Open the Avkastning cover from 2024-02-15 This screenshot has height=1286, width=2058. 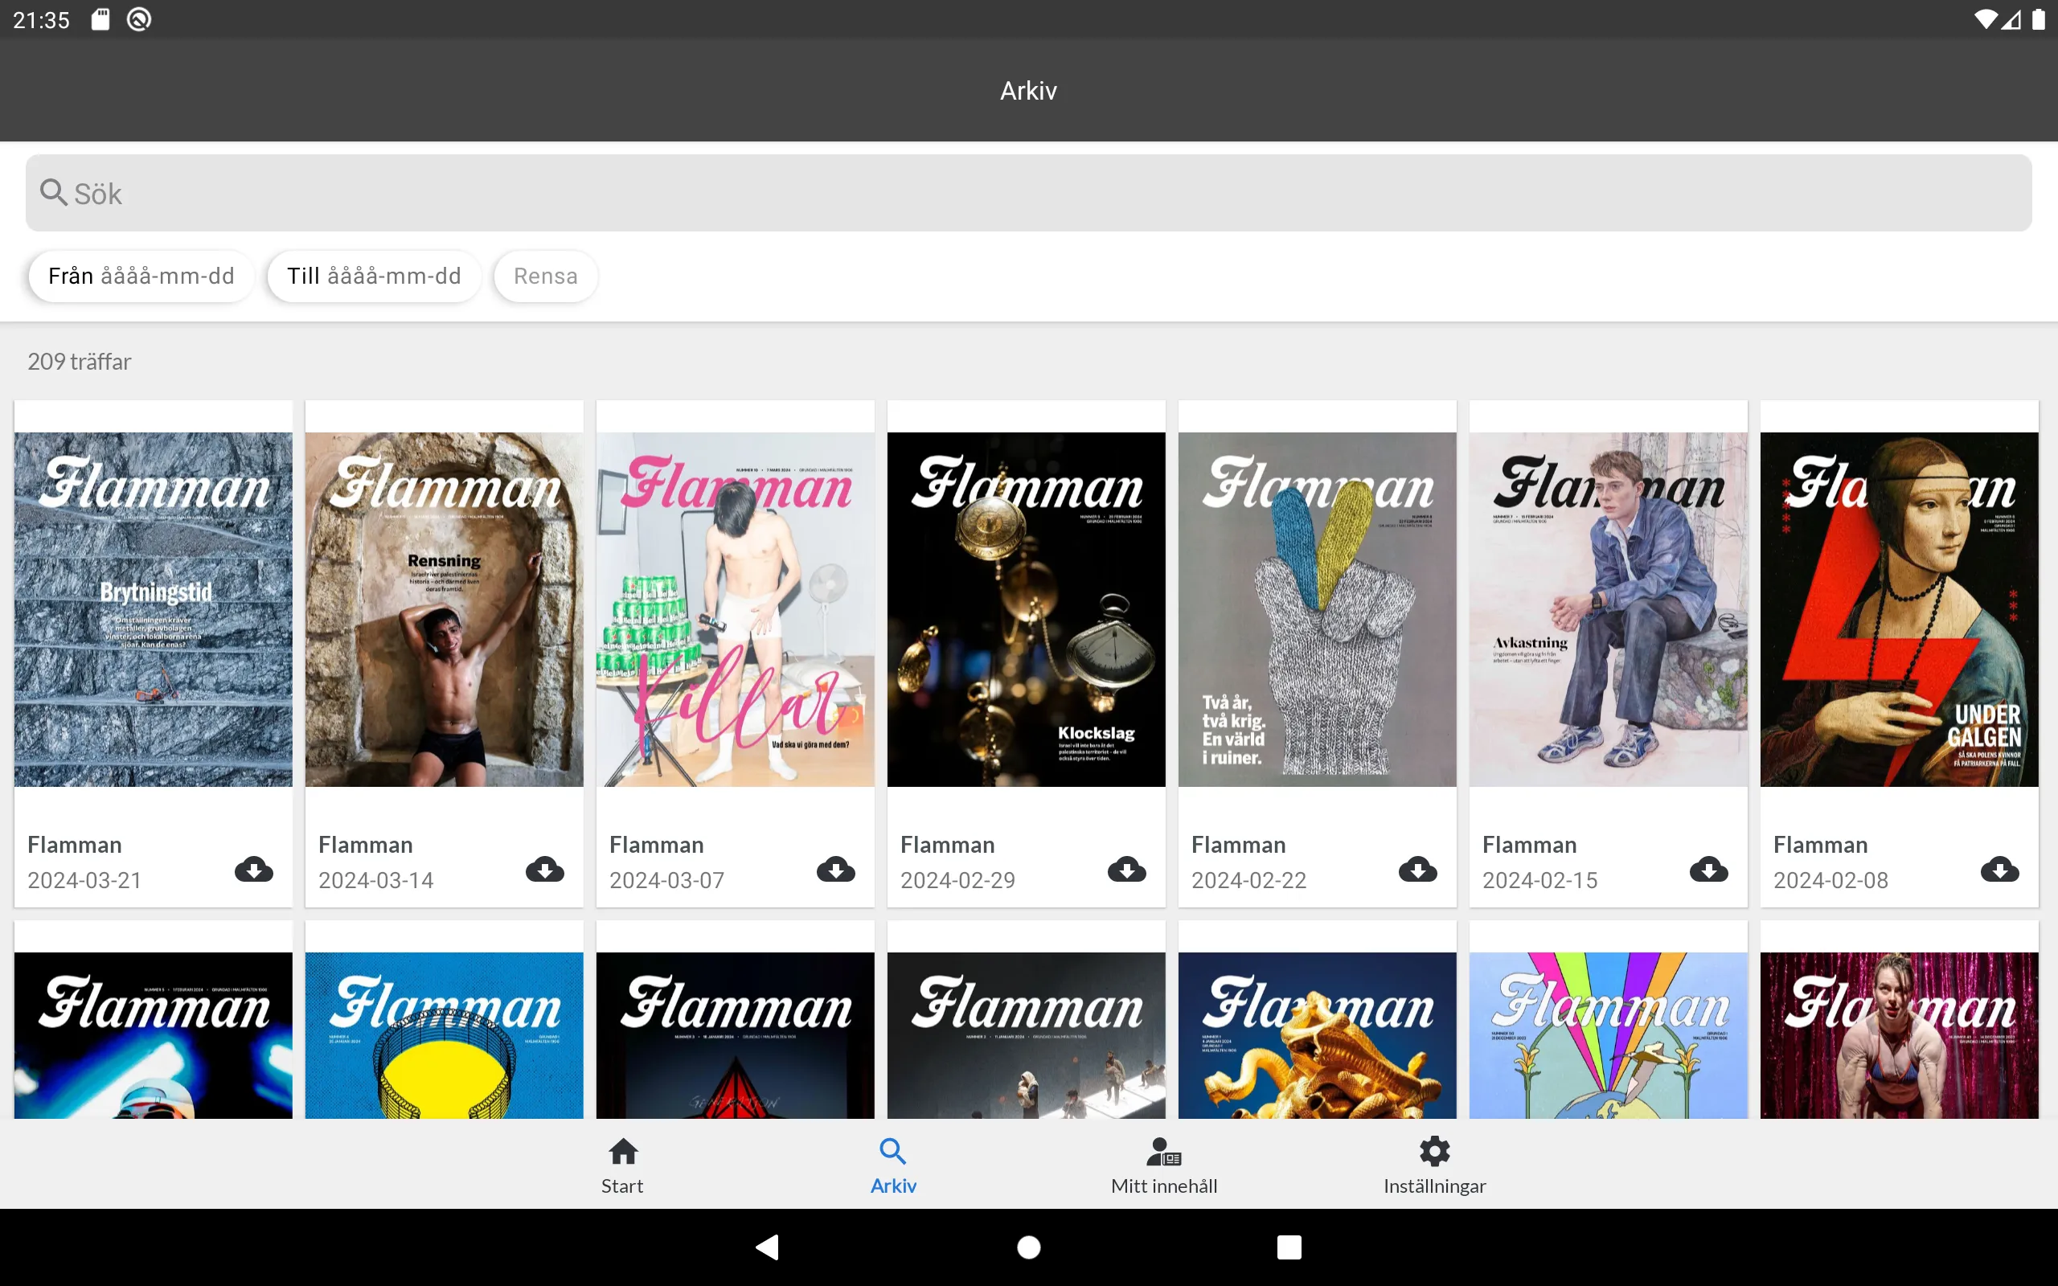click(1607, 609)
